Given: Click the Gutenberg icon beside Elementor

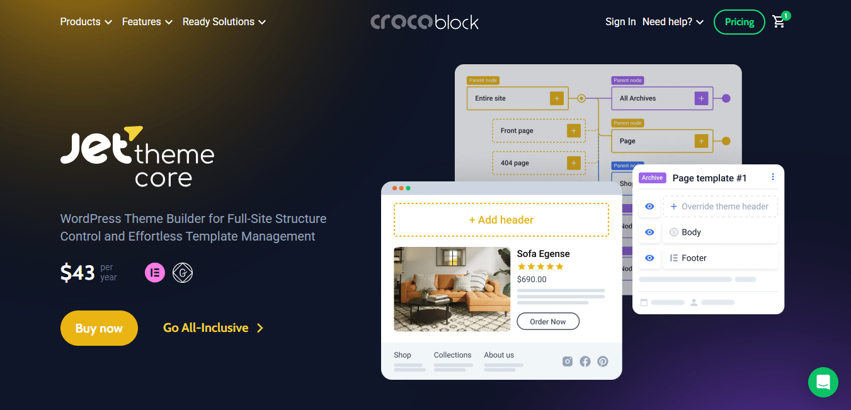Looking at the screenshot, I should click(x=183, y=273).
